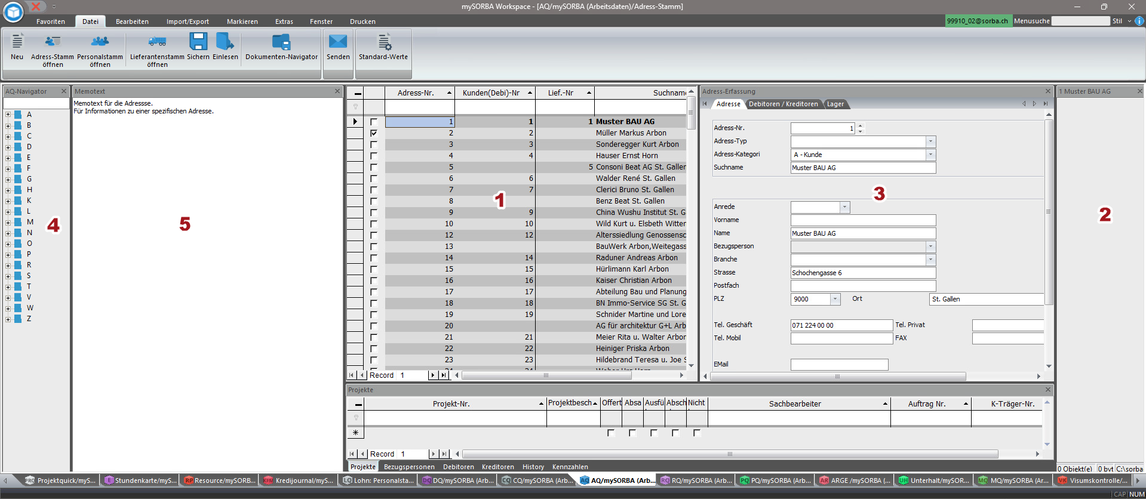This screenshot has width=1146, height=499.
Task: Click the Favoriten ribbon tab
Action: [51, 21]
